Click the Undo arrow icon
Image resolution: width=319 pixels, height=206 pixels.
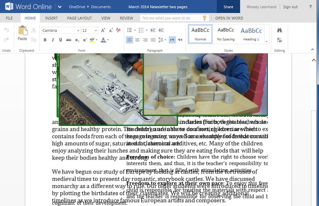pyautogui.click(x=7, y=30)
